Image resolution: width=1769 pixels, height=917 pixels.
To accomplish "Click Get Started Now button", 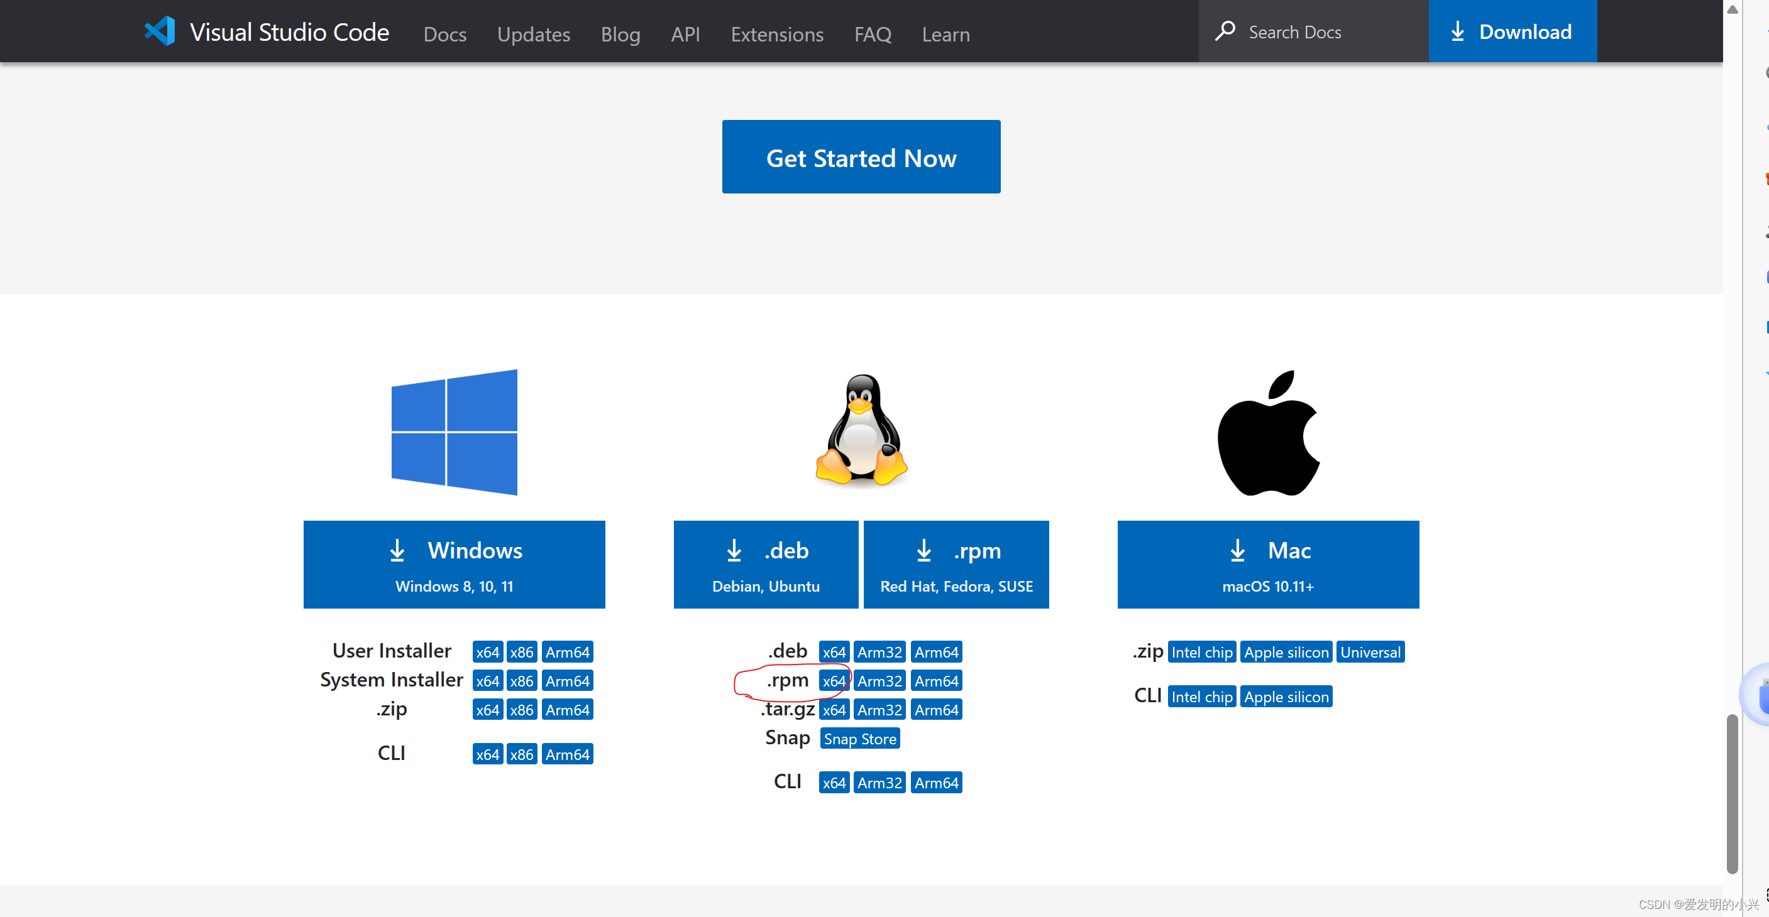I will (861, 157).
